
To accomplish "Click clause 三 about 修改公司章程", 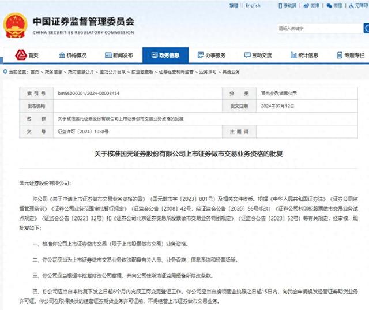I will [x=123, y=275].
